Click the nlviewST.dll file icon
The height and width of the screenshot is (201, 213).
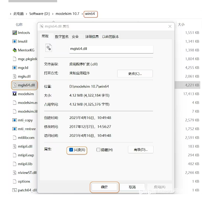pos(15,173)
